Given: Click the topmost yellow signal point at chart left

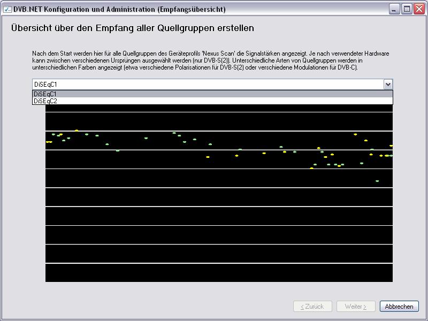Looking at the screenshot, I should click(77, 130).
